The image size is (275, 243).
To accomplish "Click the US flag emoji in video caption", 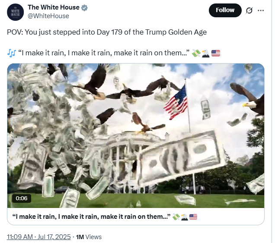I will click(x=193, y=217).
